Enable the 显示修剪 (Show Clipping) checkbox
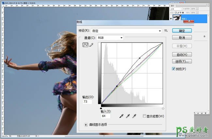The width and height of the screenshot is (212, 139). coord(144,116)
